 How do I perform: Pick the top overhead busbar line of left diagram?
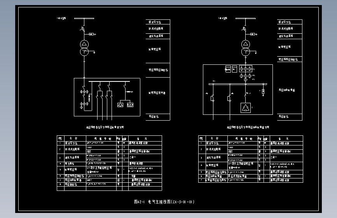pos(84,19)
